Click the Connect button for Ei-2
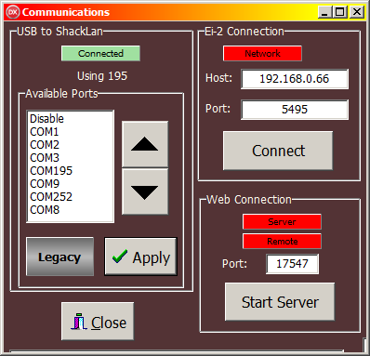The image size is (370, 356). pos(278,151)
